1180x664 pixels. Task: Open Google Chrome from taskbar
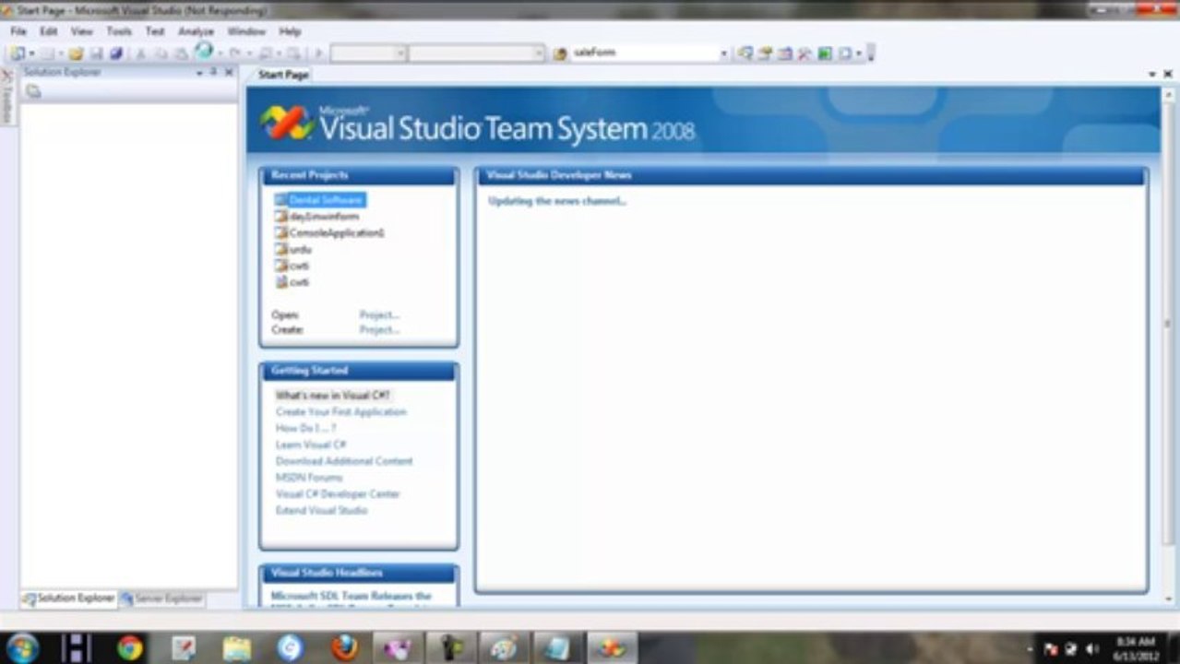(130, 647)
